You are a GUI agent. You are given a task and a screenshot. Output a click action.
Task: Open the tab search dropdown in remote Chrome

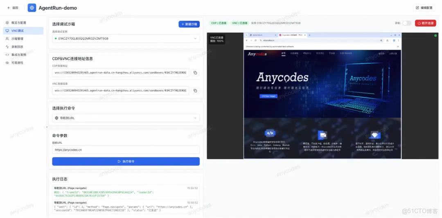click(x=247, y=35)
